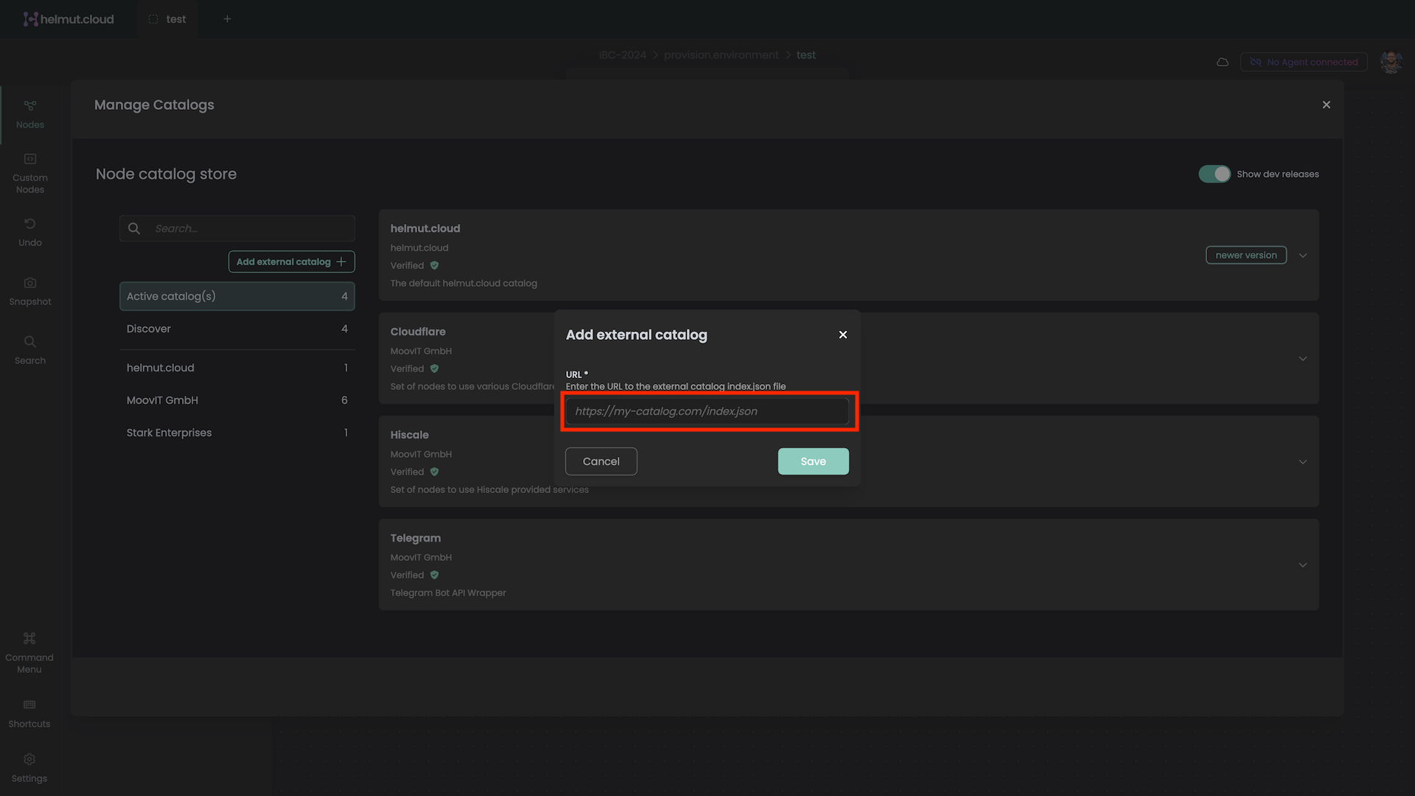Click the catalog URL input field
Screen dimensions: 1415x796
point(707,411)
